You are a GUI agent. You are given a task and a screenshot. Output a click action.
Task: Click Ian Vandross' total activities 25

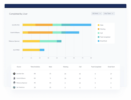tap(35, 87)
